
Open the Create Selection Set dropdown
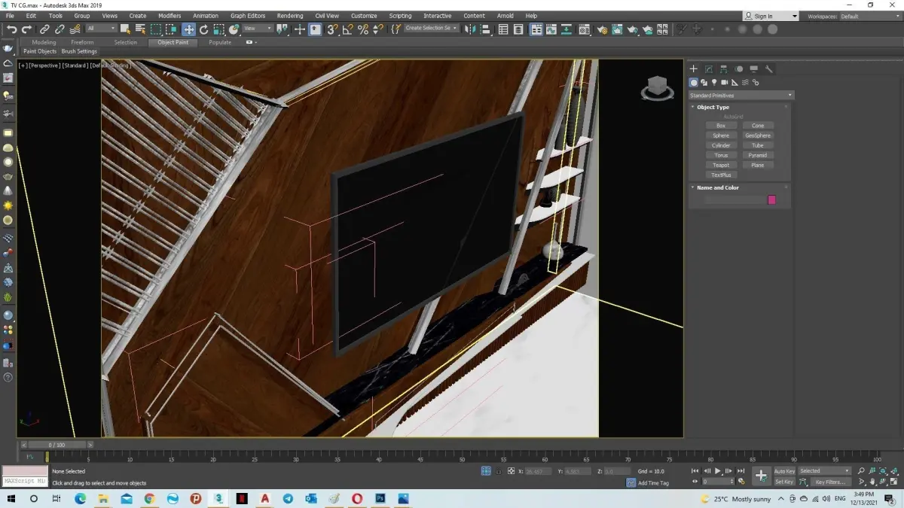431,28
